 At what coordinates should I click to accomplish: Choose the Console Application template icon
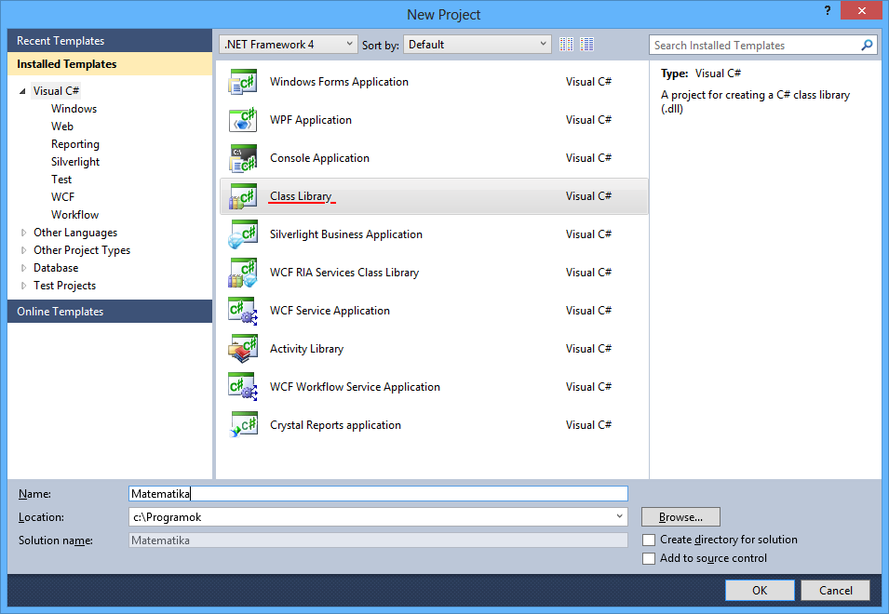point(243,158)
